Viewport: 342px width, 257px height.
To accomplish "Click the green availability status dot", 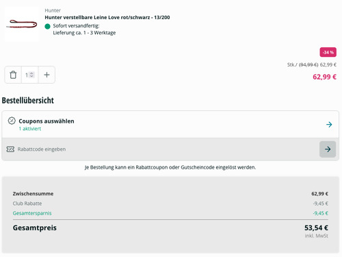I will [47, 27].
